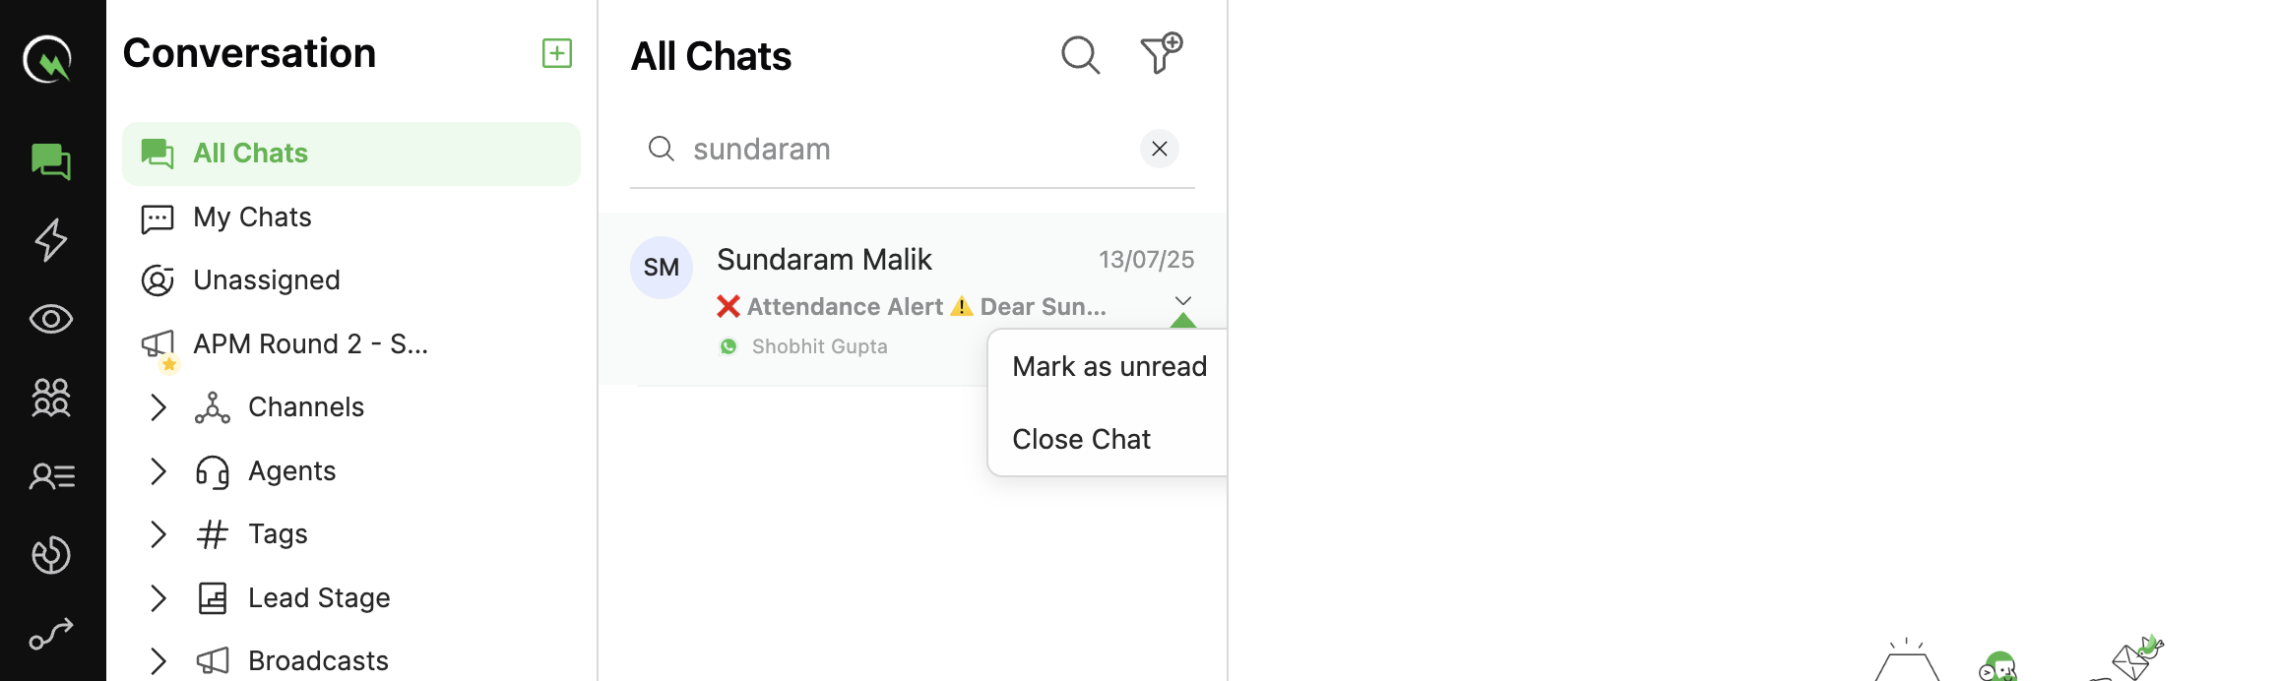2280x681 pixels.
Task: Click the green plus new conversation icon
Action: (x=557, y=53)
